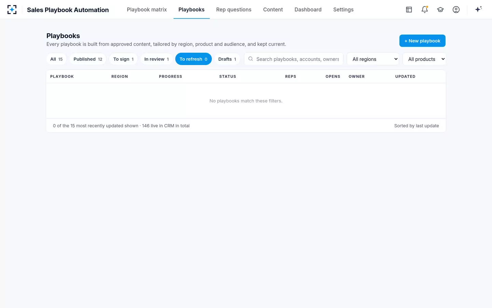Image resolution: width=492 pixels, height=308 pixels.
Task: Go to Playbook matrix tab
Action: click(147, 10)
